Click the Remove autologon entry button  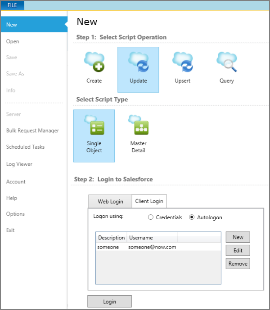(x=238, y=264)
